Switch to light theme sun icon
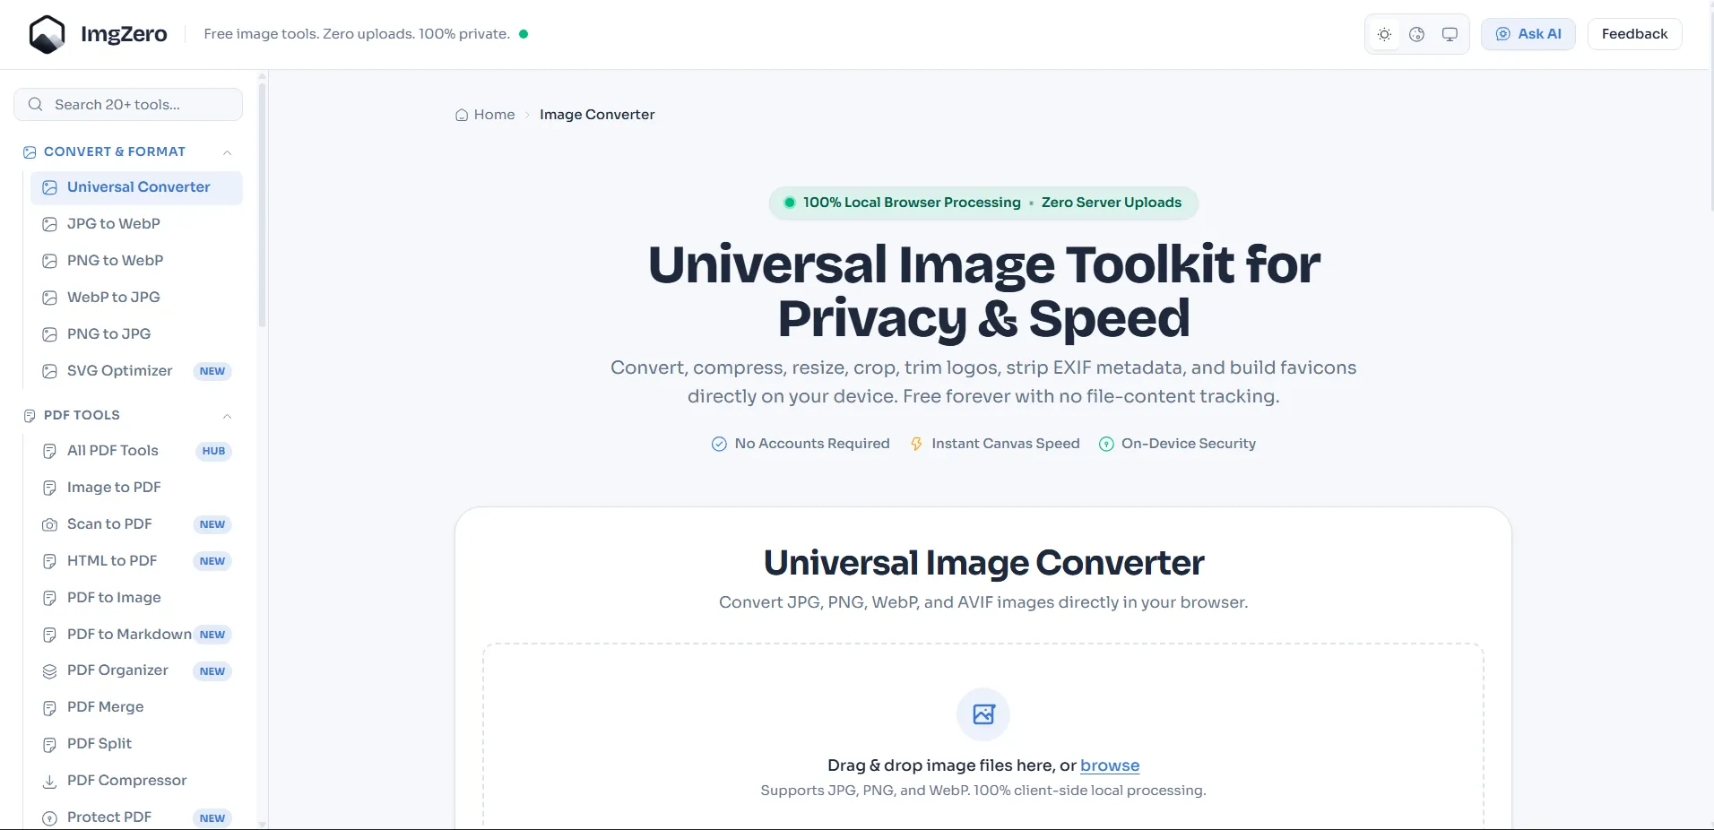The width and height of the screenshot is (1714, 830). 1384,34
